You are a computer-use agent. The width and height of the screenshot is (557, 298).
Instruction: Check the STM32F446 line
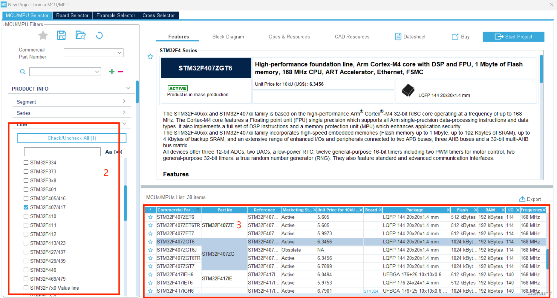click(26, 270)
